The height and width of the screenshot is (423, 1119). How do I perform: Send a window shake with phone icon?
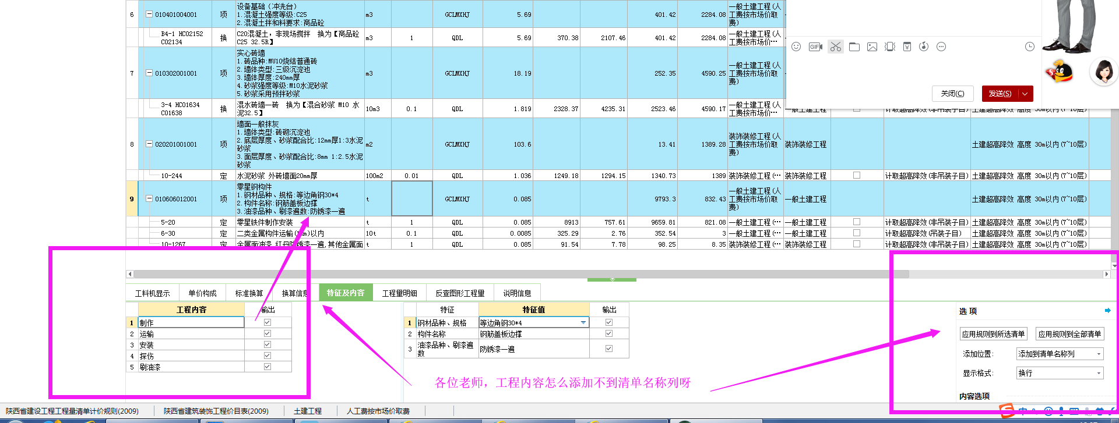pyautogui.click(x=890, y=47)
